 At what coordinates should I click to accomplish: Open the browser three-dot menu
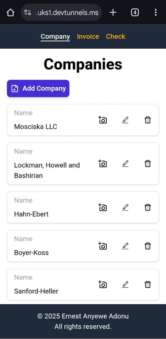click(x=156, y=13)
